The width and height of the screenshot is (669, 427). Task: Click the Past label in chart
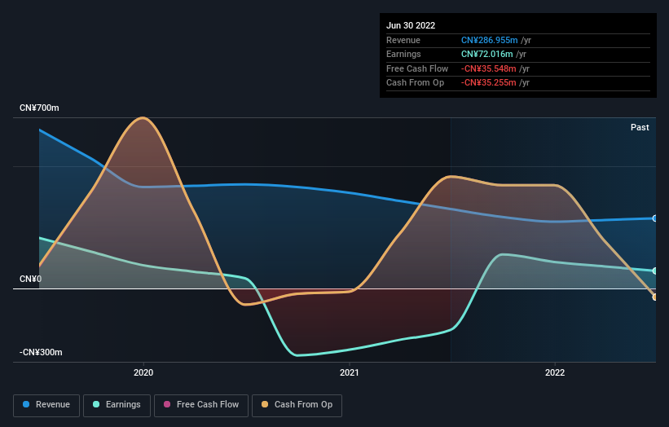pos(640,127)
